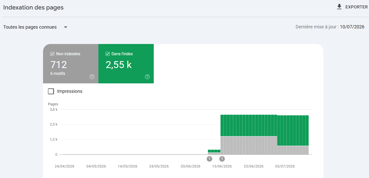Click the date 10/07/2026

(352, 27)
